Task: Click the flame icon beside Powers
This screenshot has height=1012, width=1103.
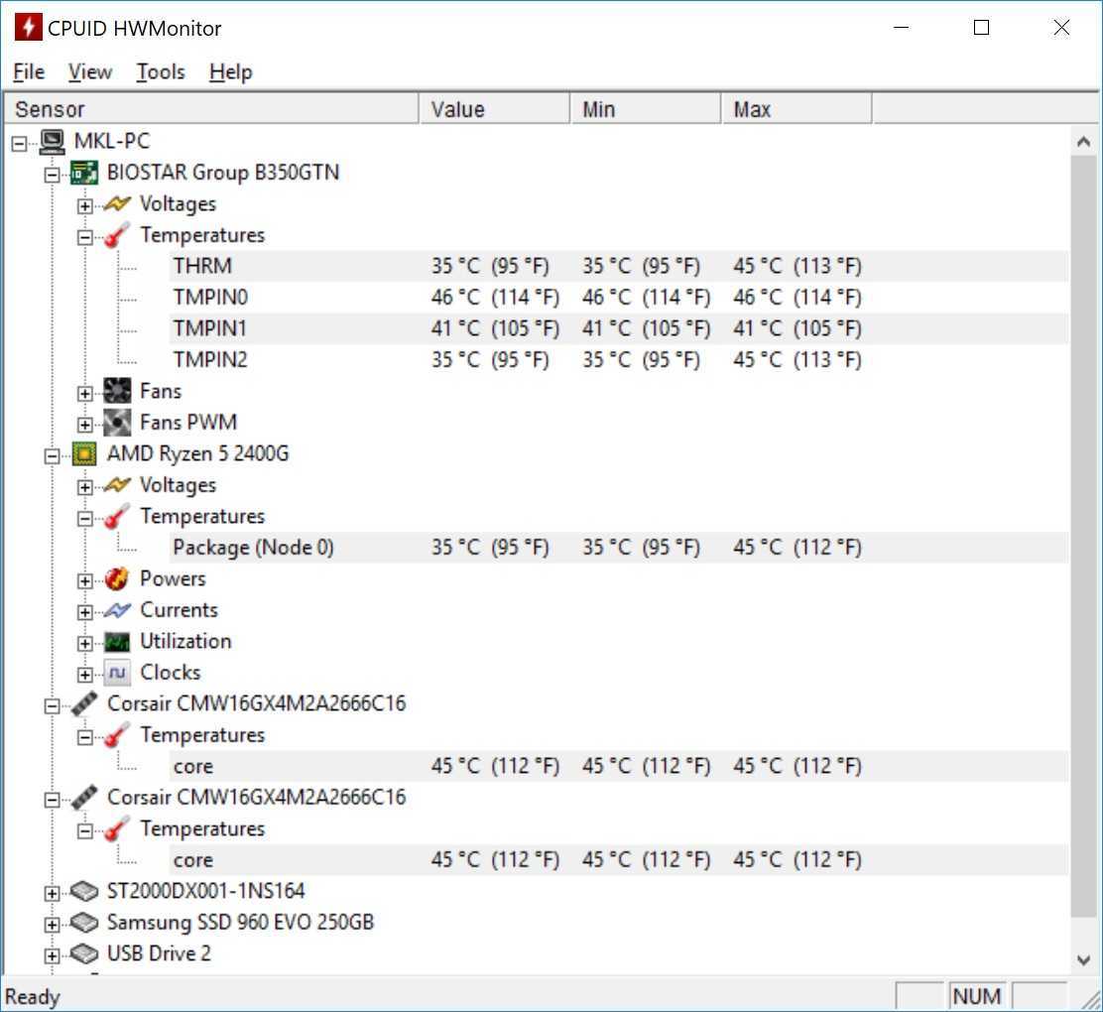Action: click(x=117, y=579)
